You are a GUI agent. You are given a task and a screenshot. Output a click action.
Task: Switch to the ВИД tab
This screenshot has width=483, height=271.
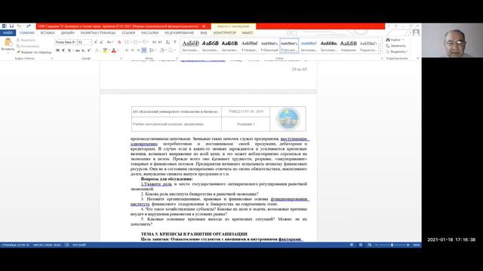[204, 33]
